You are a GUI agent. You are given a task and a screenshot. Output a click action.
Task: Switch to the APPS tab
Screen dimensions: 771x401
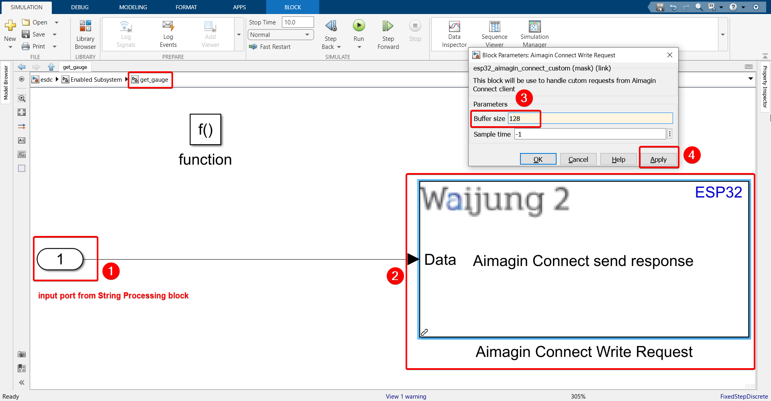[239, 7]
